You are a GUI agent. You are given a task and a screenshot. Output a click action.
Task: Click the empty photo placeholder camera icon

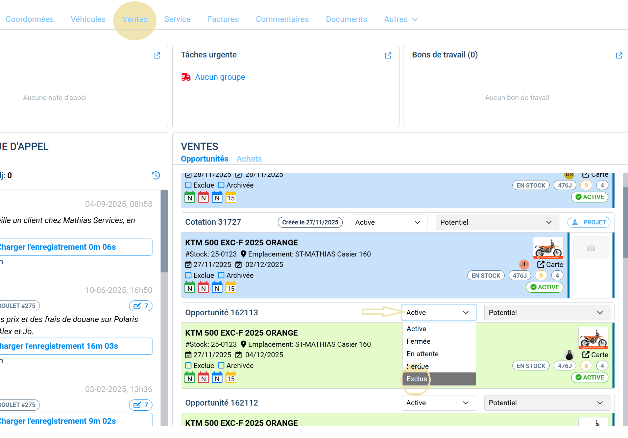(x=591, y=248)
